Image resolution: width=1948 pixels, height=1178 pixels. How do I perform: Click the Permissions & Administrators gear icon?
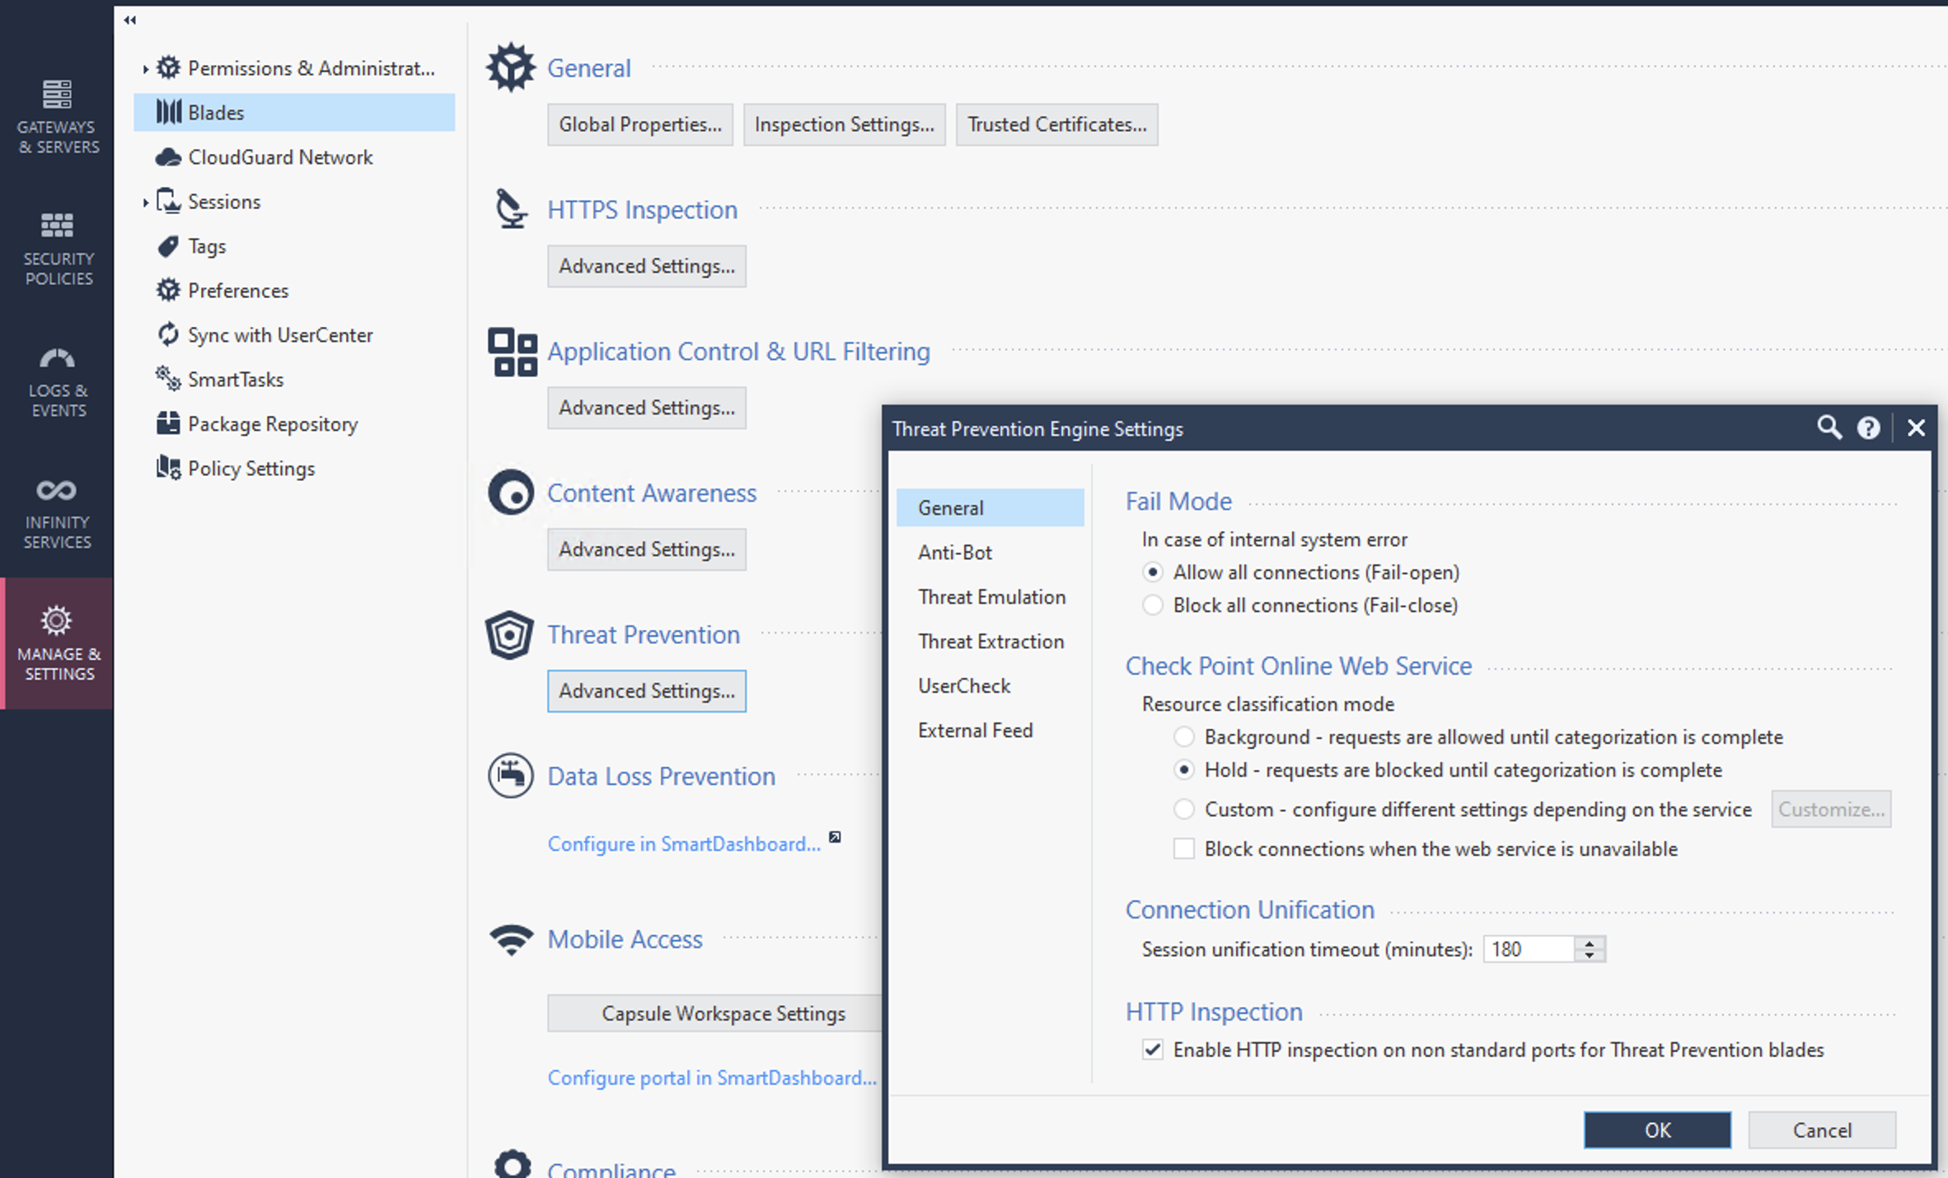[168, 68]
